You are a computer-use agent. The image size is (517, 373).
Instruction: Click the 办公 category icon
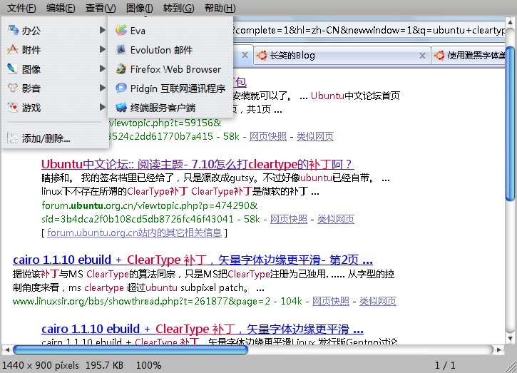13,31
